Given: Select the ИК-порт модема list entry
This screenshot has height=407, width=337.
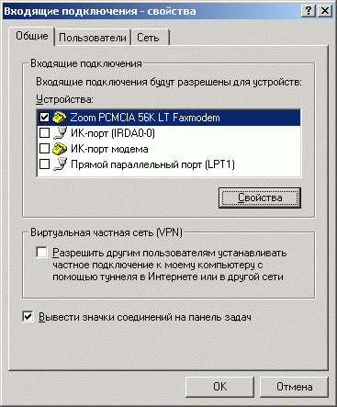Looking at the screenshot, I should (169, 149).
